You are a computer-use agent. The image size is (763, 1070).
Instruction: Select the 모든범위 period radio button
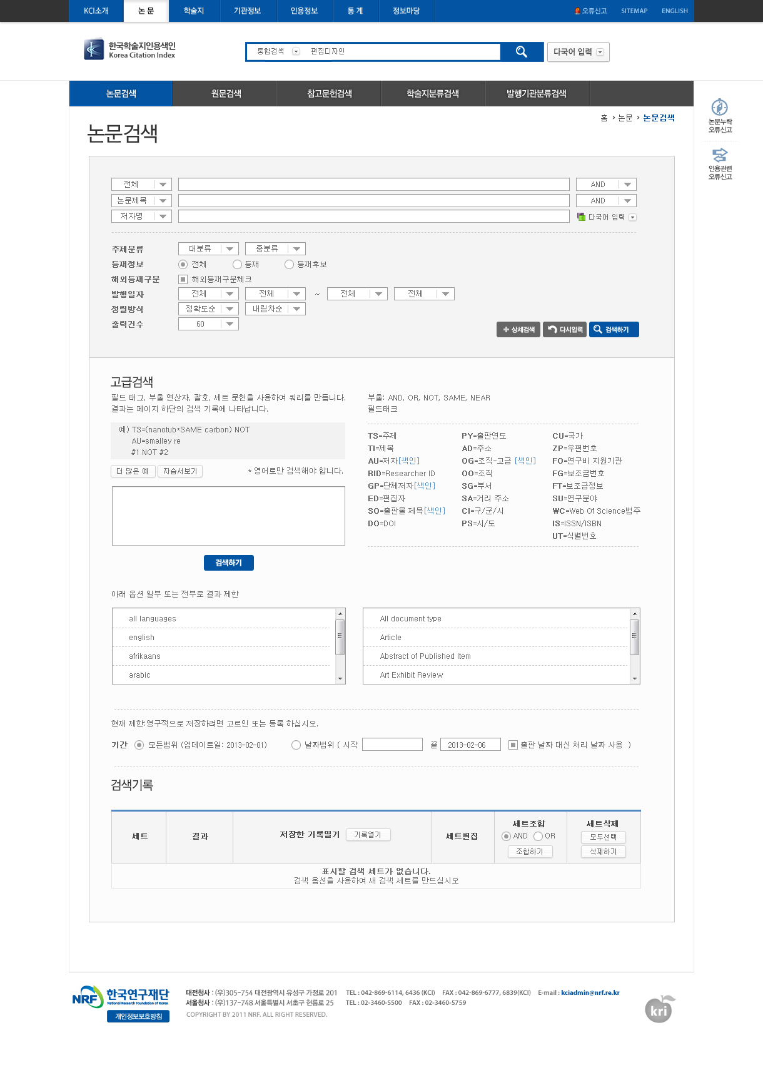pyautogui.click(x=139, y=745)
